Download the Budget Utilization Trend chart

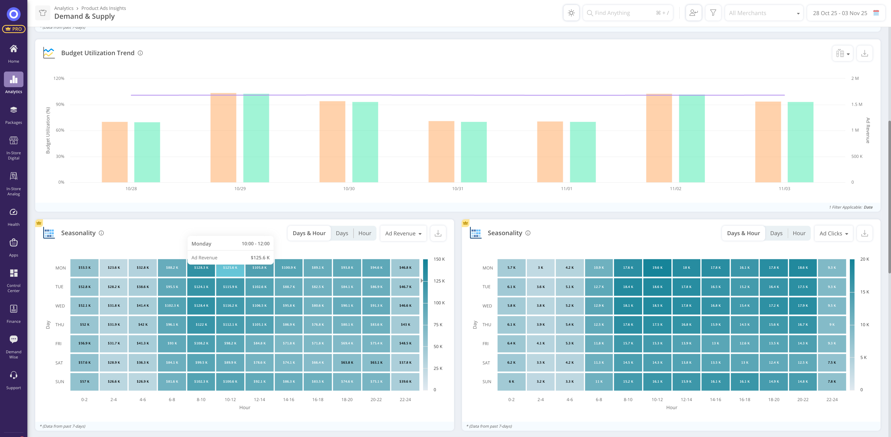tap(864, 53)
